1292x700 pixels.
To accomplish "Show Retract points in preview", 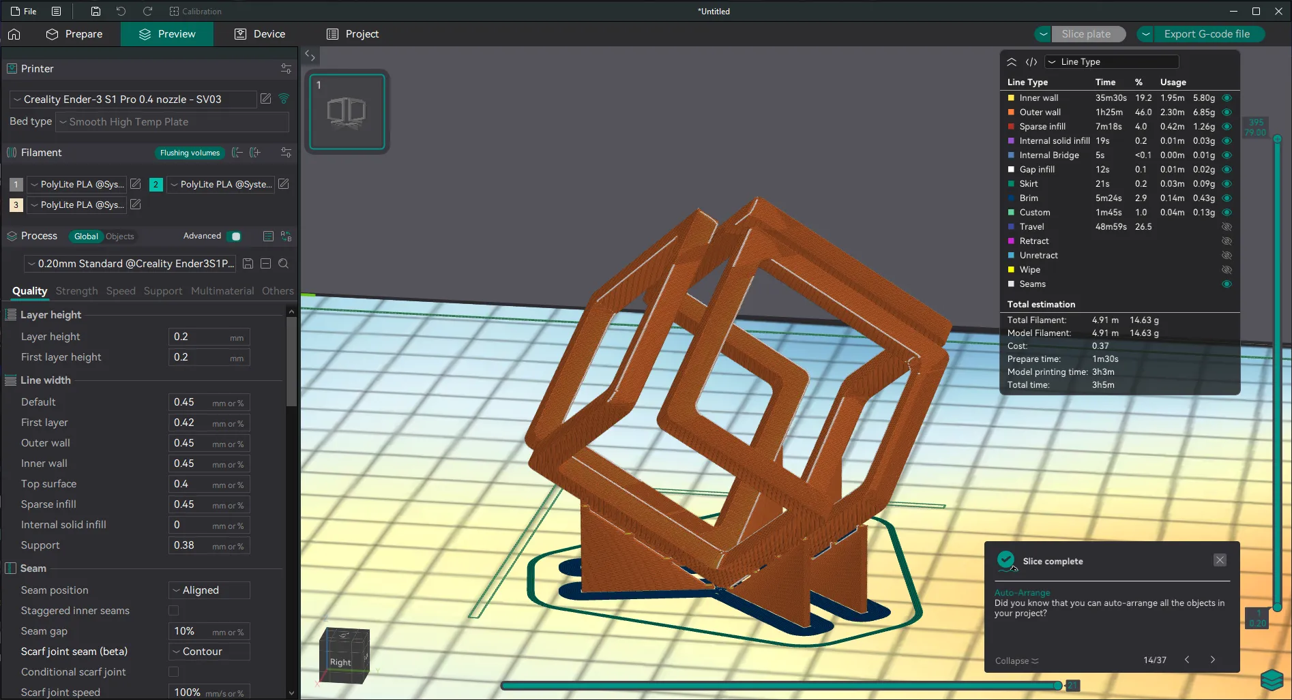I will (1227, 241).
